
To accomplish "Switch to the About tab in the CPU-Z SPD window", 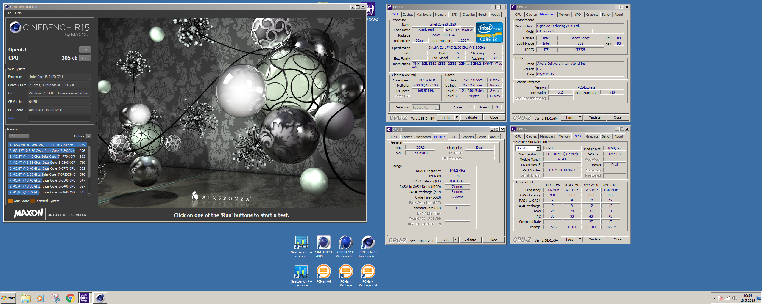I will point(619,136).
